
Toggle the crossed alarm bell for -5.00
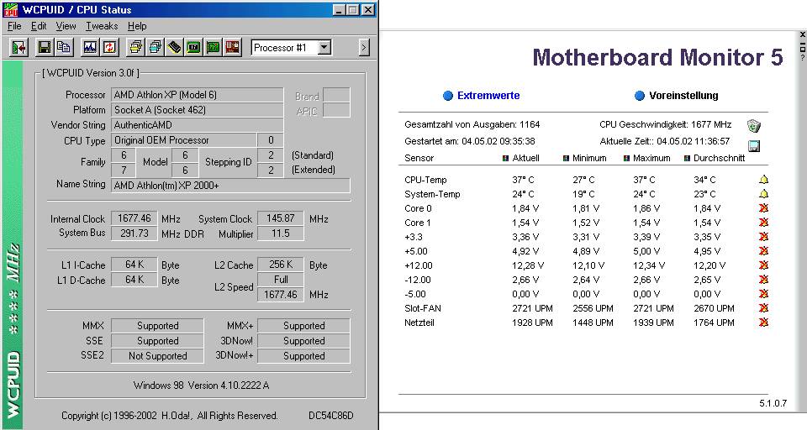(x=764, y=294)
